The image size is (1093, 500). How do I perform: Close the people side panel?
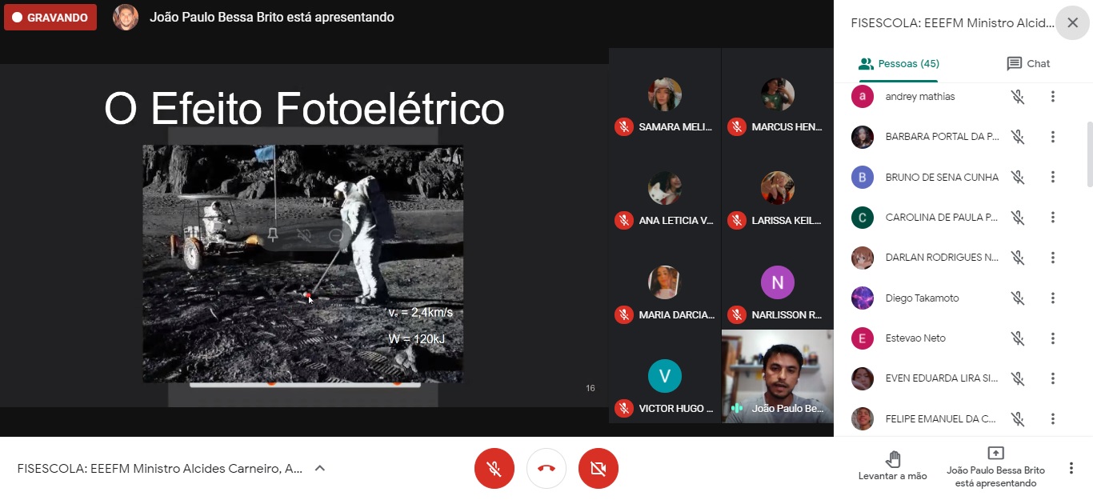(1072, 22)
